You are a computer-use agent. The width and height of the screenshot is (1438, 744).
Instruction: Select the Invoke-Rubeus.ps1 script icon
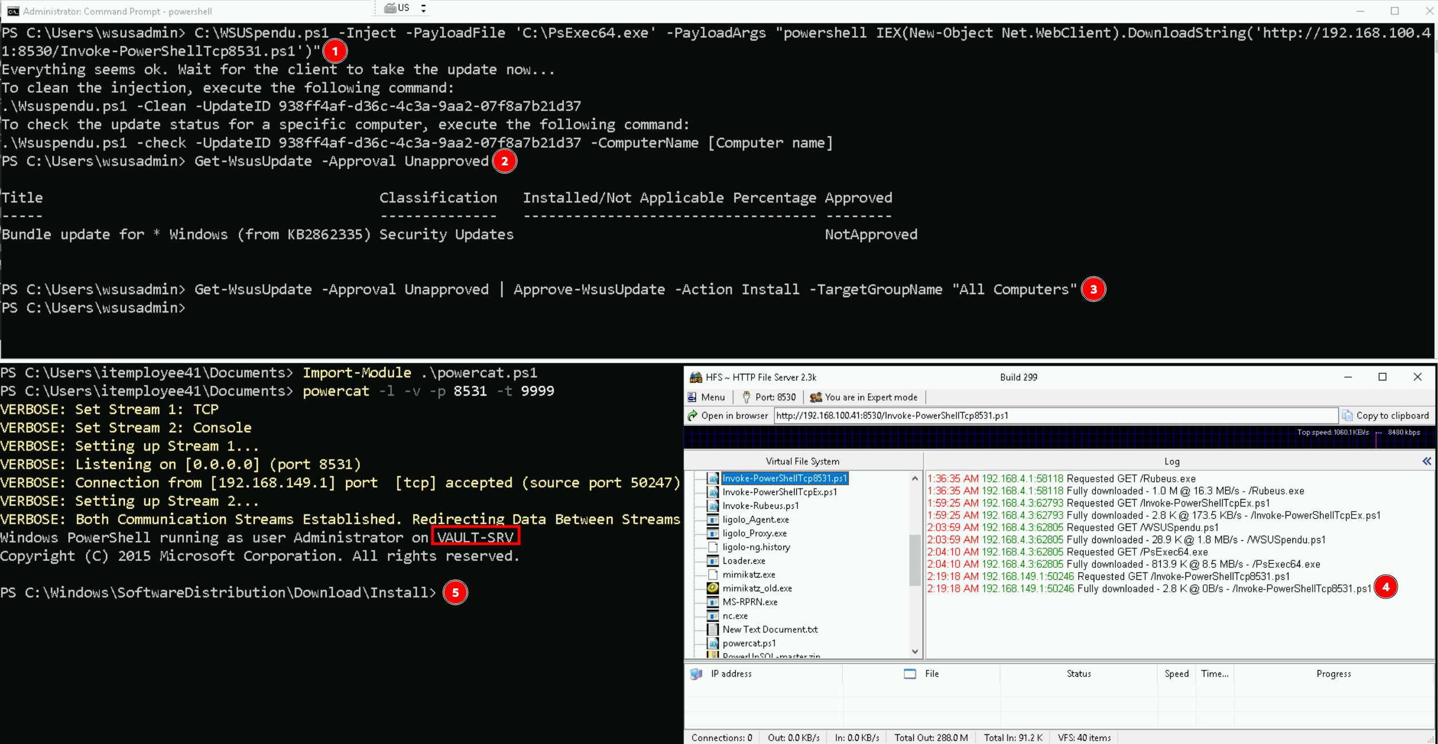click(x=713, y=506)
